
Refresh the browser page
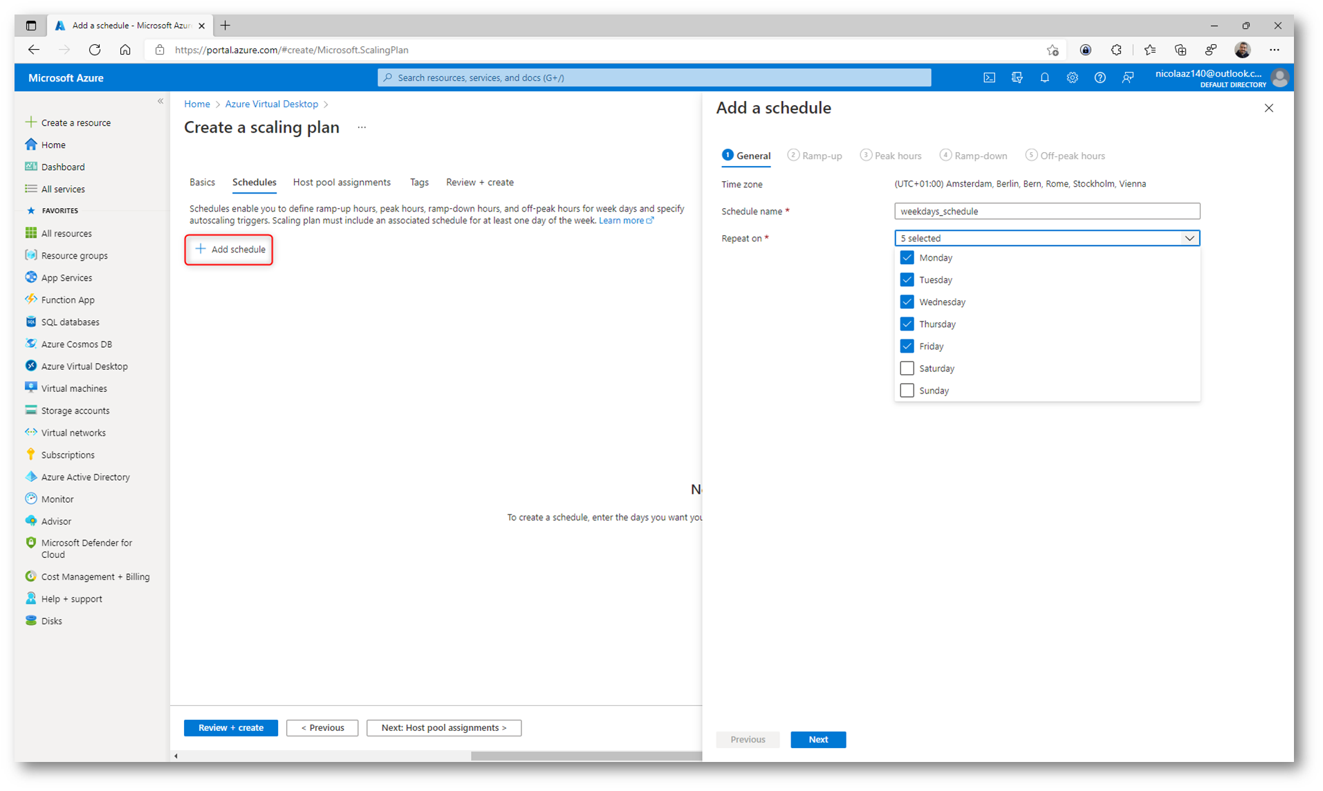[x=95, y=50]
